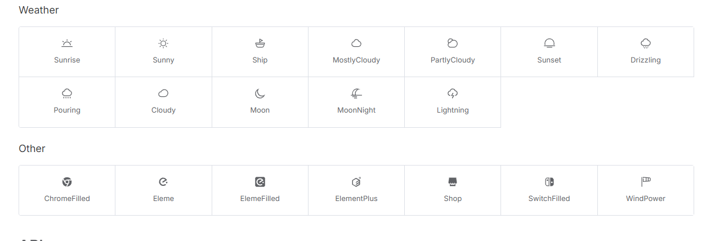Copy the Pouring rain icon
Image resolution: width=715 pixels, height=241 pixels.
[67, 102]
